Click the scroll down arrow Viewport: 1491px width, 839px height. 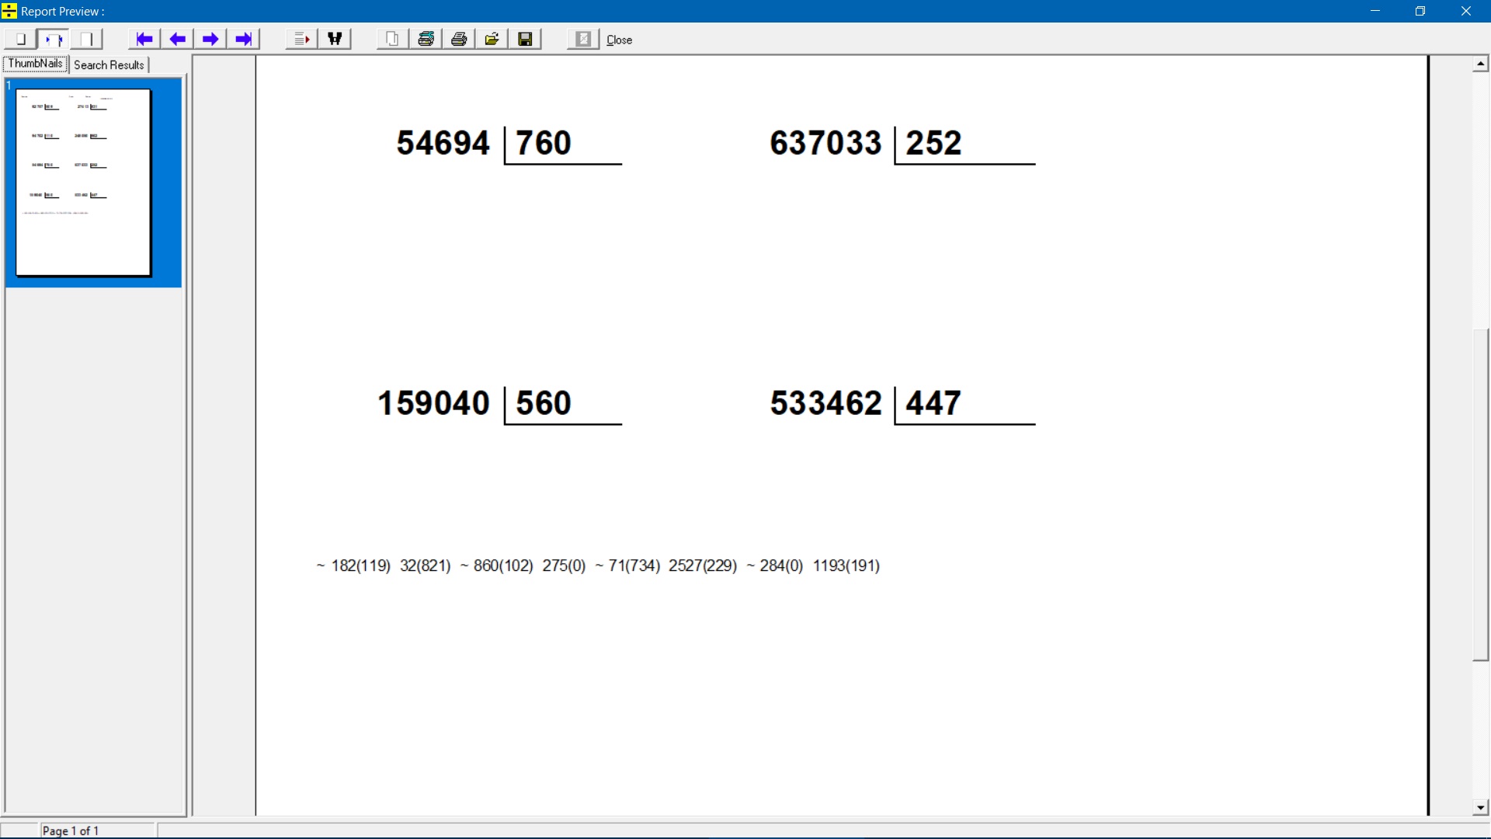point(1480,808)
